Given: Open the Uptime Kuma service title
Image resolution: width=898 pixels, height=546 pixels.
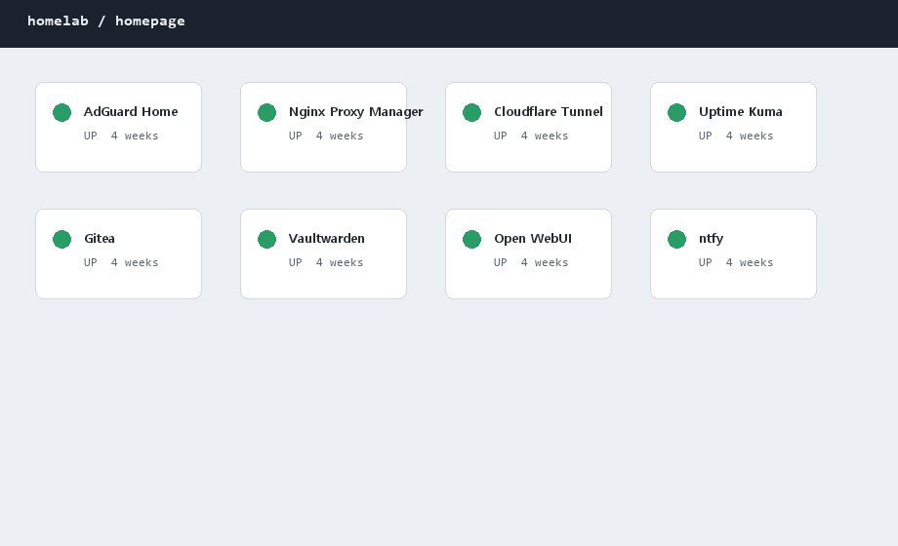Looking at the screenshot, I should point(741,112).
